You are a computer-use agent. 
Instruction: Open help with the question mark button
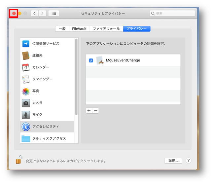189,161
